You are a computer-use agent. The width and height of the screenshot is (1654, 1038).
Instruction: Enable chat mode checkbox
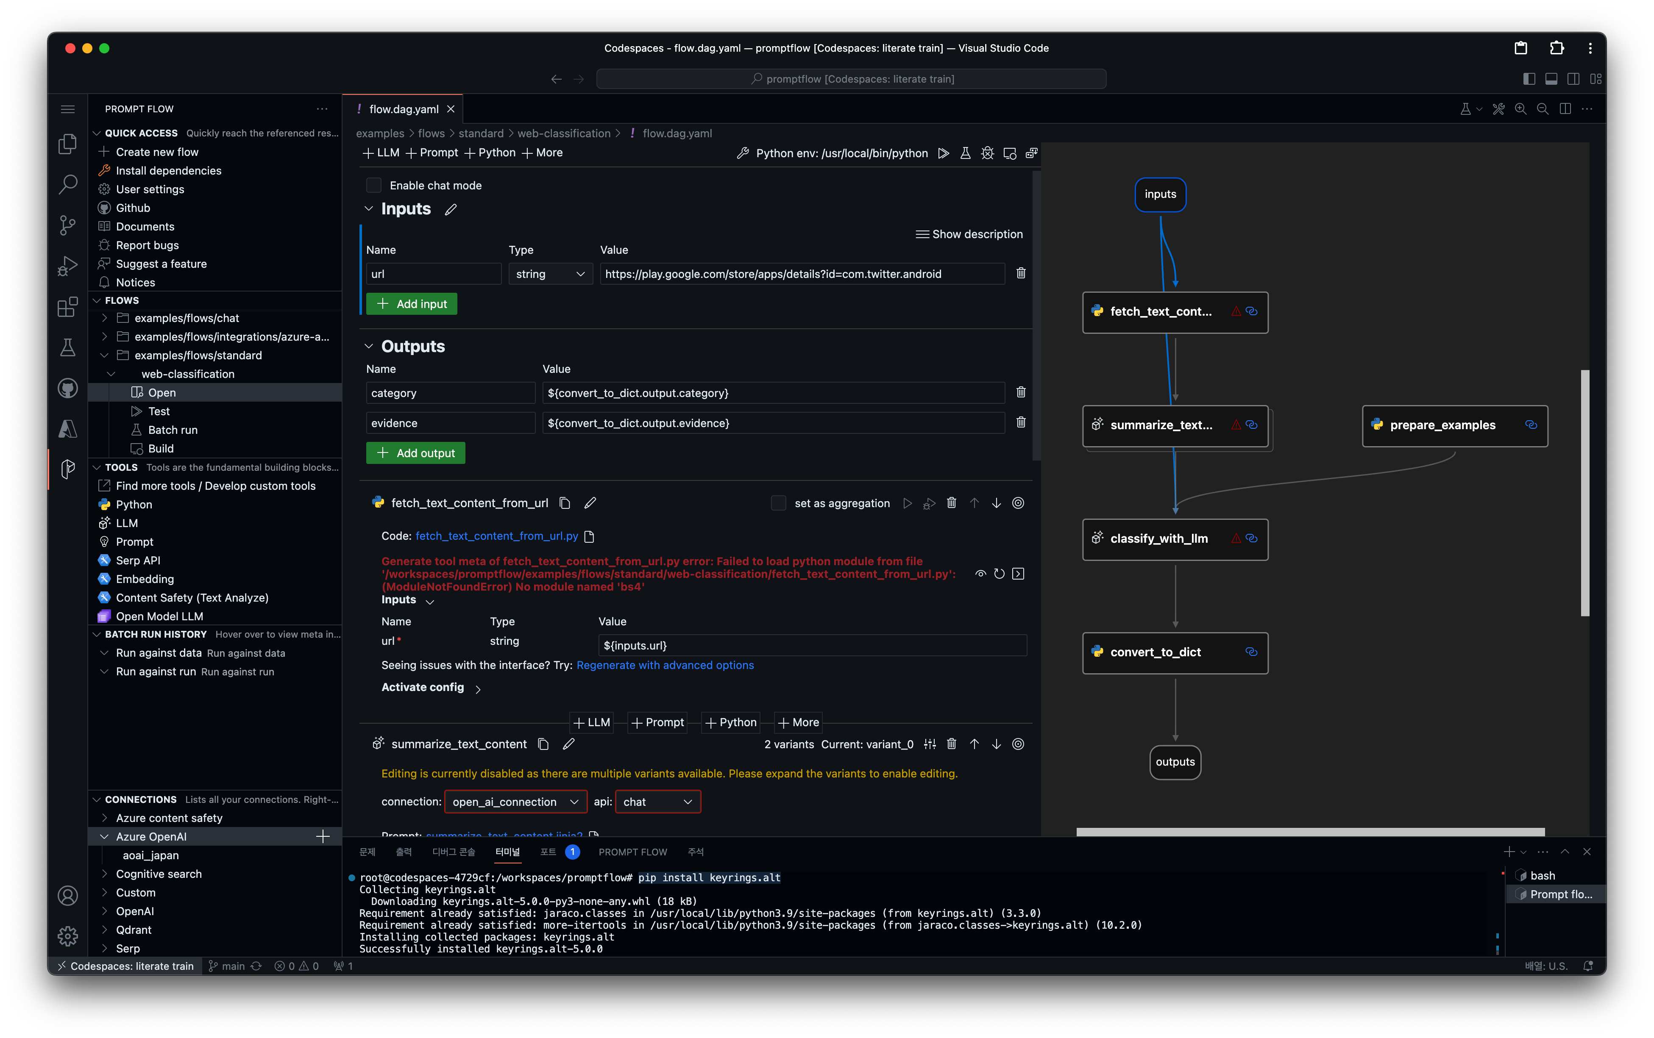[x=374, y=186]
